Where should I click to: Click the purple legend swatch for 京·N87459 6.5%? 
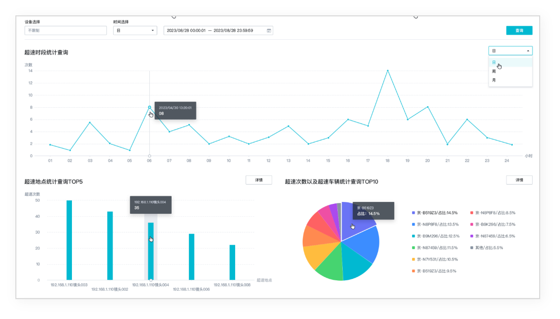pyautogui.click(x=472, y=236)
